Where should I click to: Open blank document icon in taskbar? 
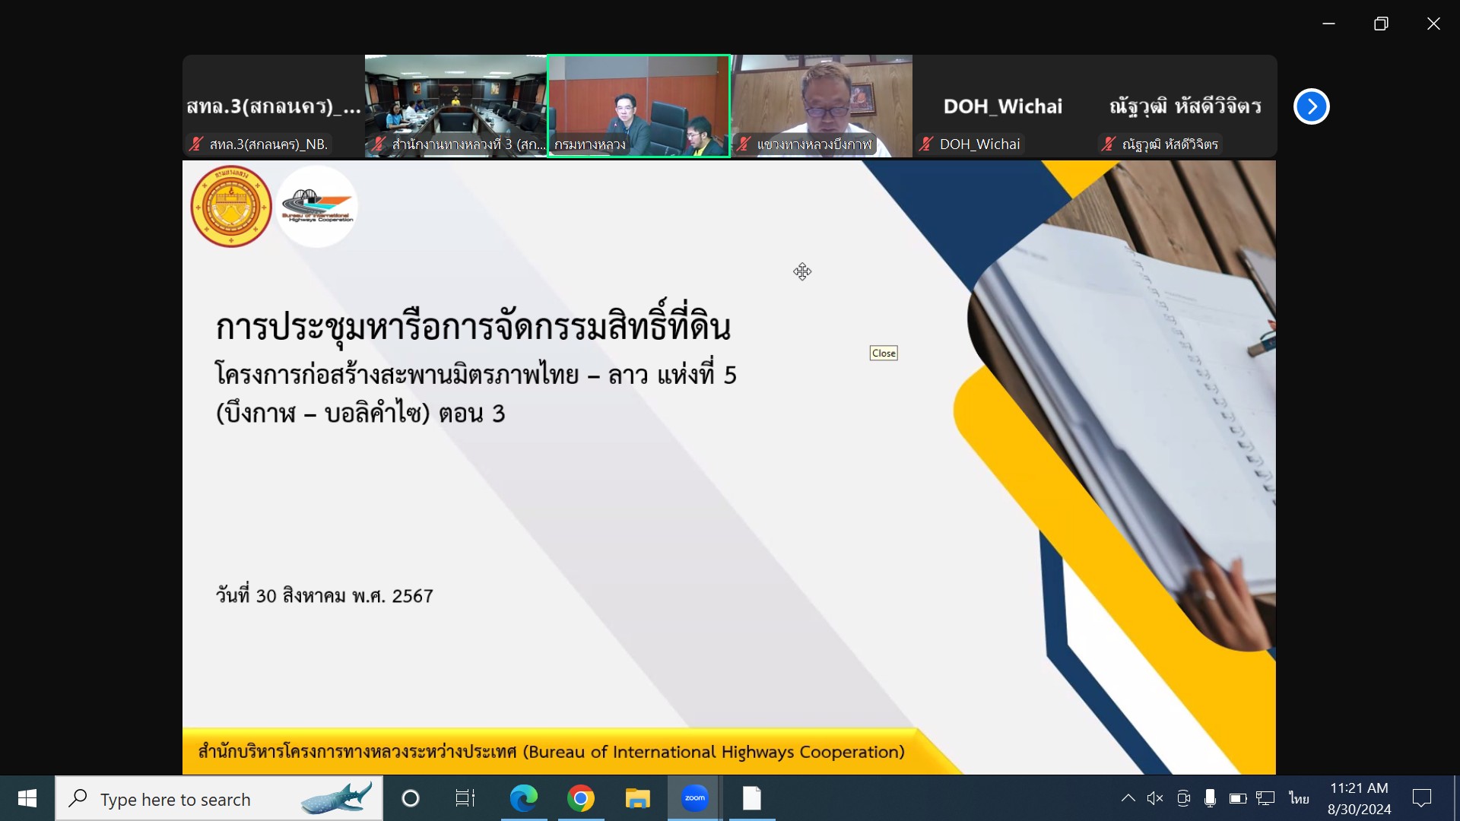pos(751,798)
